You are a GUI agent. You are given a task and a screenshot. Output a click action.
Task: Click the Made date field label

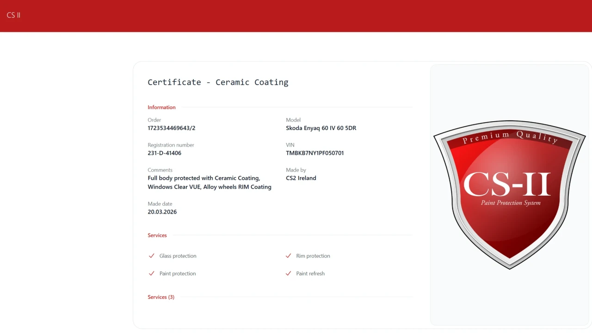click(160, 203)
